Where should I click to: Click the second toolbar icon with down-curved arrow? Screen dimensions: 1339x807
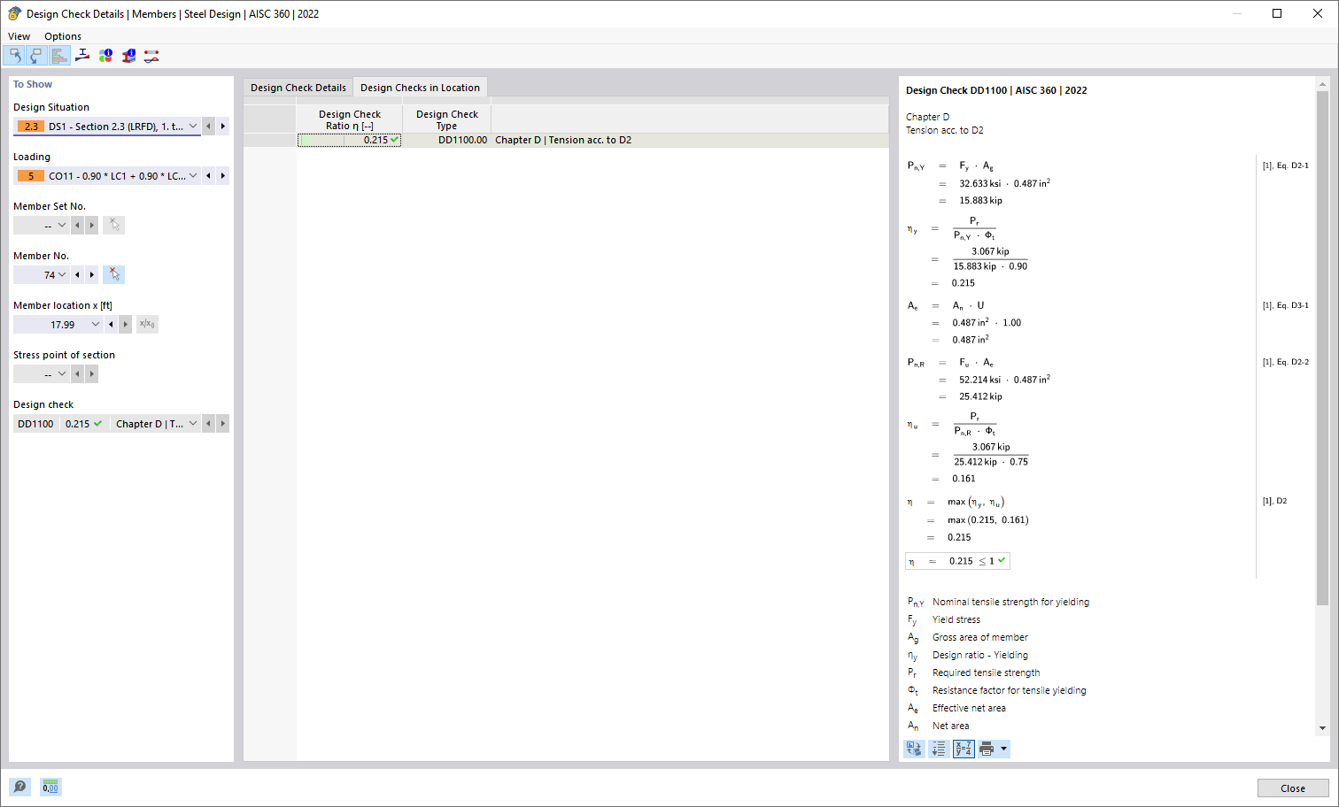click(x=36, y=56)
